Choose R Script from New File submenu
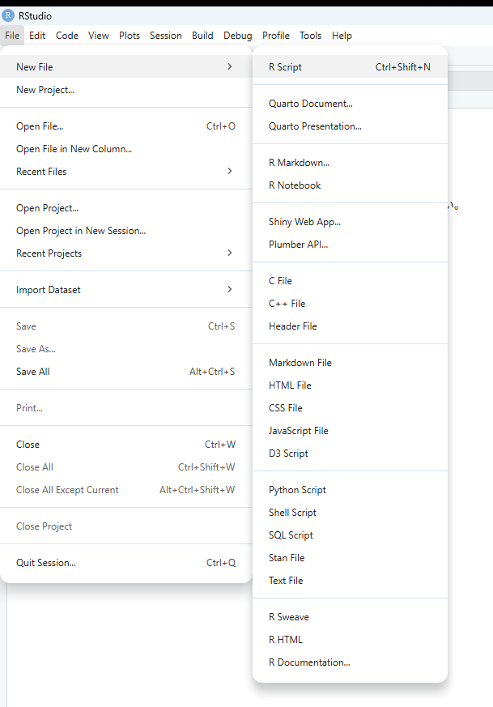Screen dimensions: 493x707 (285, 67)
